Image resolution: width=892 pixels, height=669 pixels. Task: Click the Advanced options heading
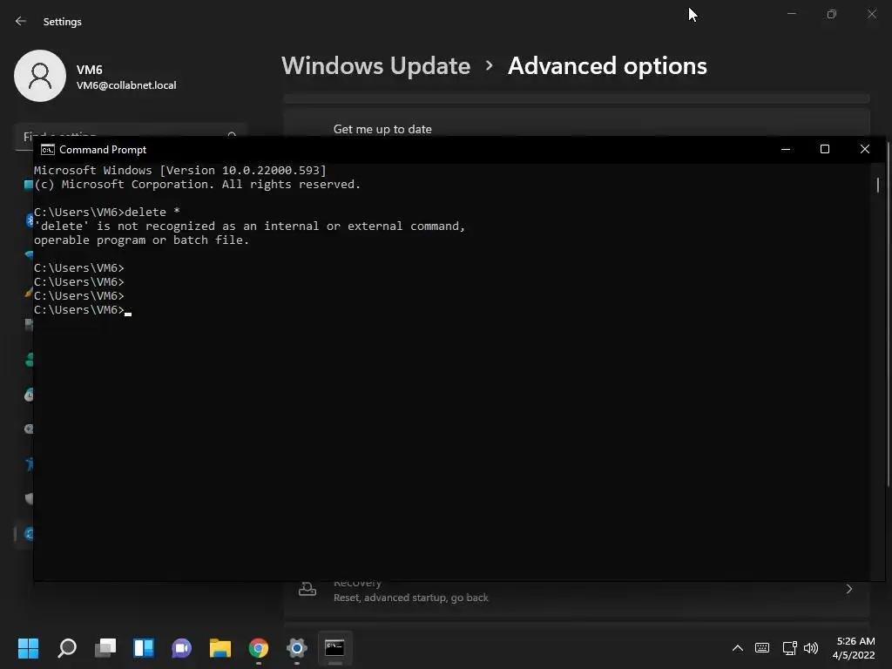coord(607,66)
